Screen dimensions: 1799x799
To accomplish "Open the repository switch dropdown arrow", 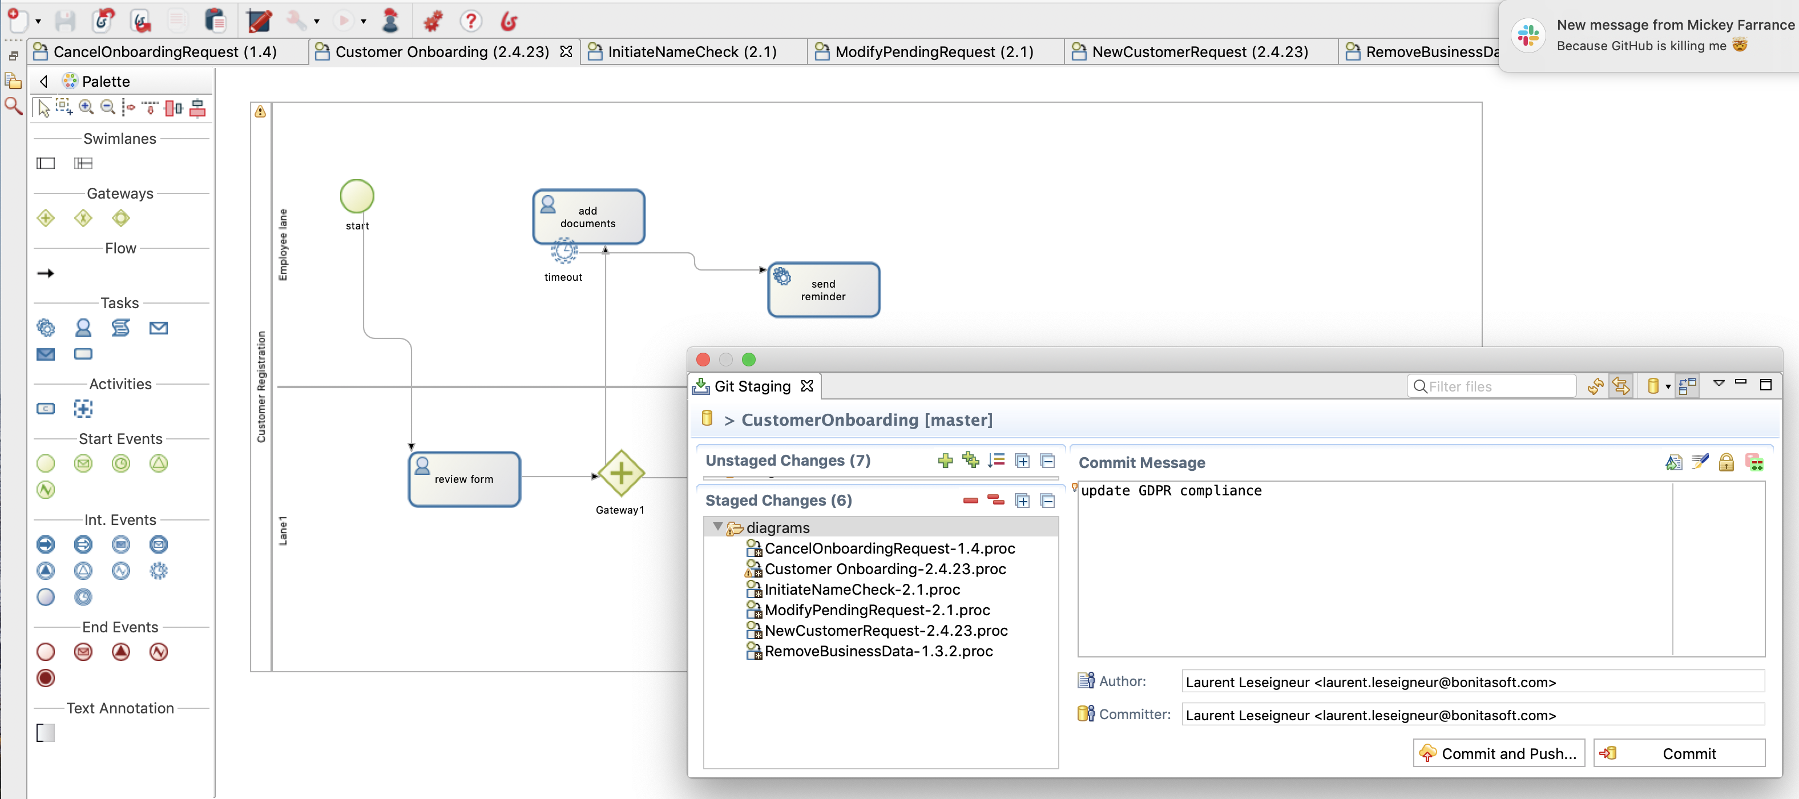I will [x=1668, y=387].
